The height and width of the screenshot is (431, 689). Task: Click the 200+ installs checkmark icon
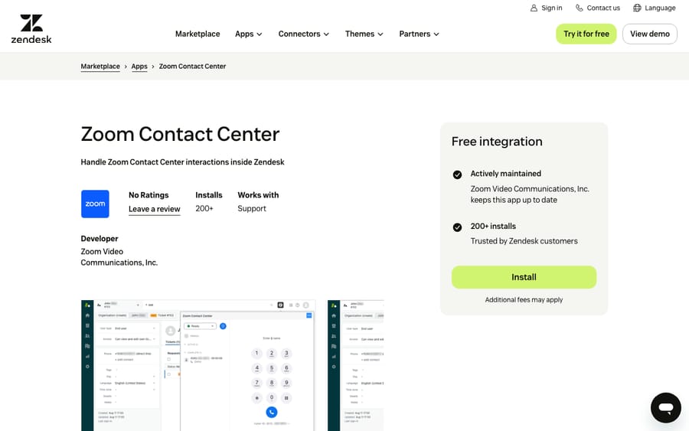click(x=457, y=227)
